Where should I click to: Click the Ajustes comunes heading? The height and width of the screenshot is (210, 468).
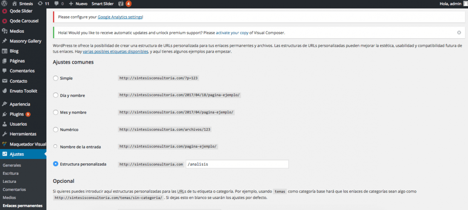tap(73, 62)
